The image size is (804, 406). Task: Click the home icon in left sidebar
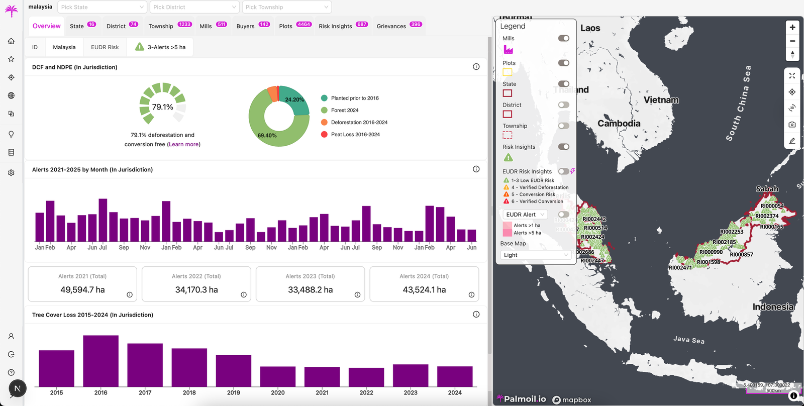click(x=11, y=41)
